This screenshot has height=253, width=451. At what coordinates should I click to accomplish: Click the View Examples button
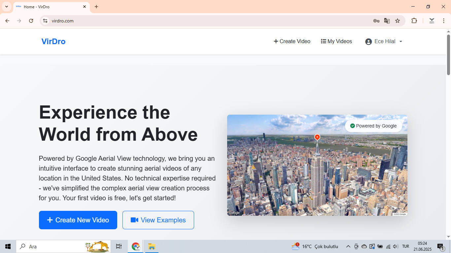click(x=158, y=220)
